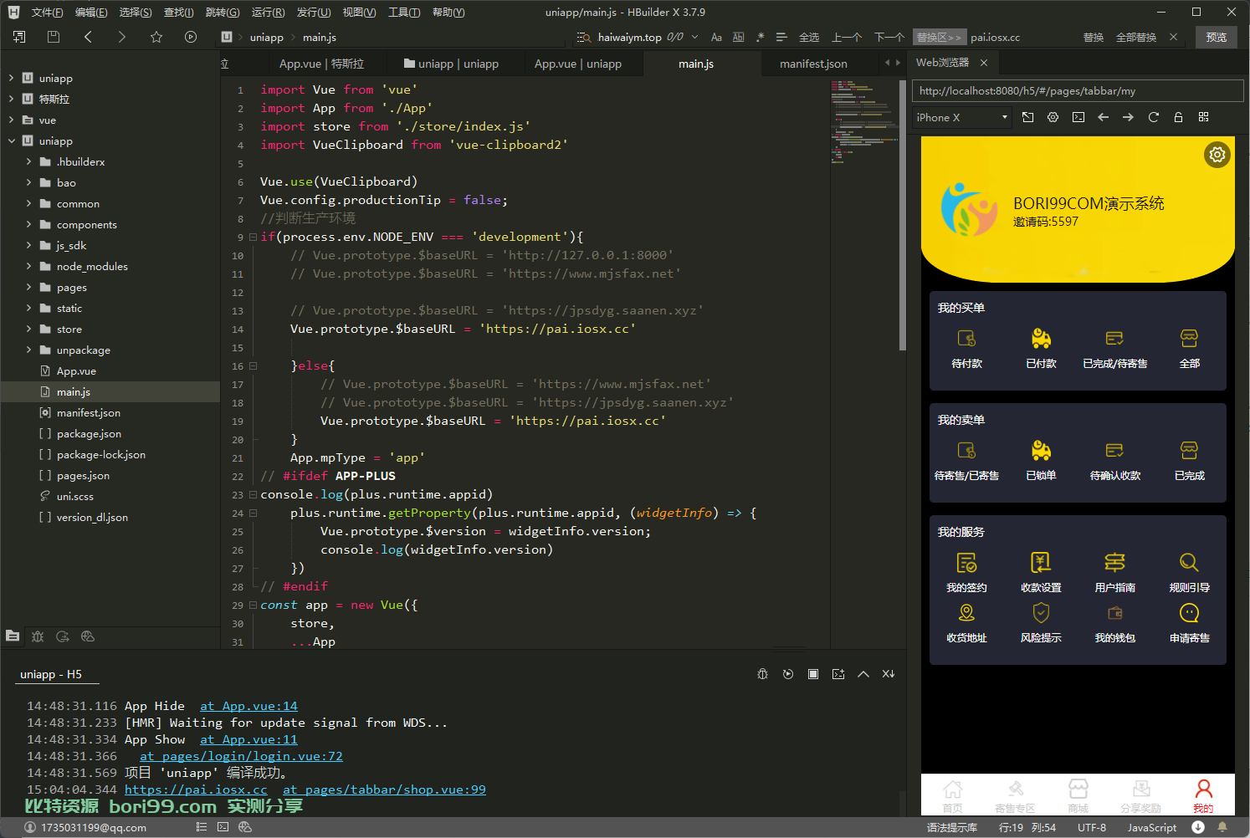
Task: Open link at pages/tabbar/shop.vue:99
Action: 384,789
